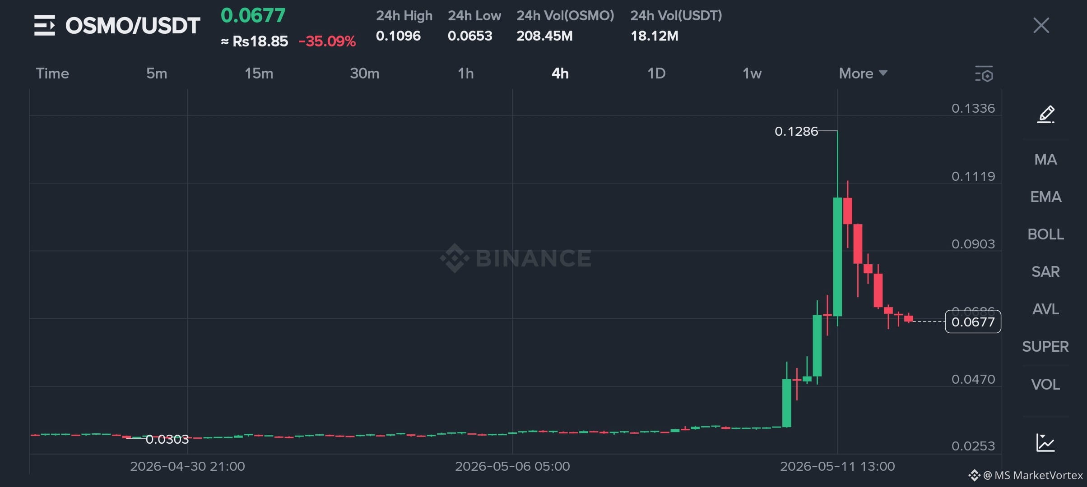Click the 24h Vol(USDT) value 18.12M
This screenshot has height=487, width=1087.
(654, 36)
